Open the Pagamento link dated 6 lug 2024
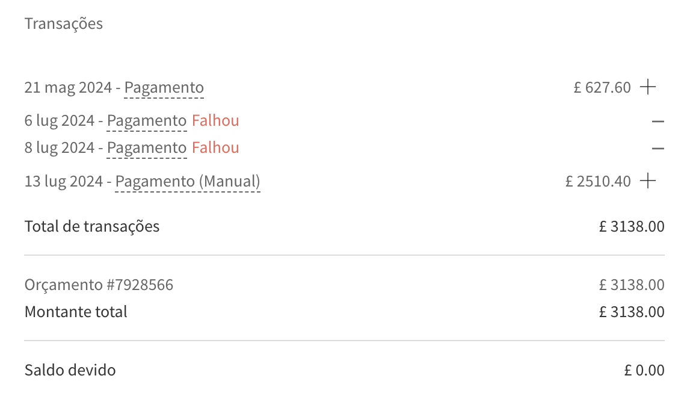693x420 pixels. click(x=146, y=120)
